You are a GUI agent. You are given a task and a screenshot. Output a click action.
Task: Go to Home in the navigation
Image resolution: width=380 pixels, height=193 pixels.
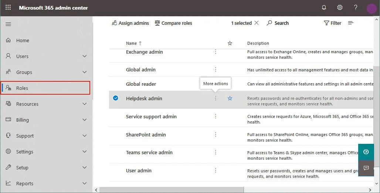tap(23, 40)
